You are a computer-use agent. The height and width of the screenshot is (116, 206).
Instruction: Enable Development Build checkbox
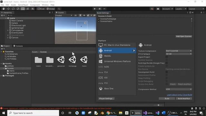(x=167, y=72)
